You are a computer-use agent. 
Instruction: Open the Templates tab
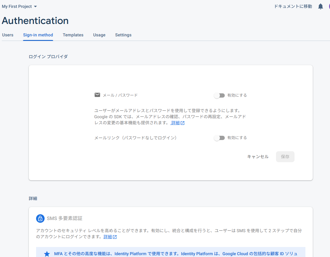pos(73,35)
